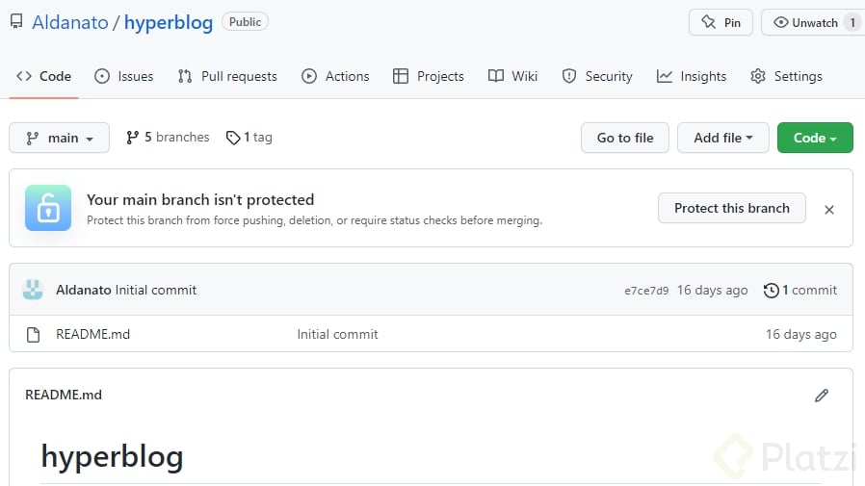
Task: Open the Aldanato owner profile link
Action: (x=70, y=22)
